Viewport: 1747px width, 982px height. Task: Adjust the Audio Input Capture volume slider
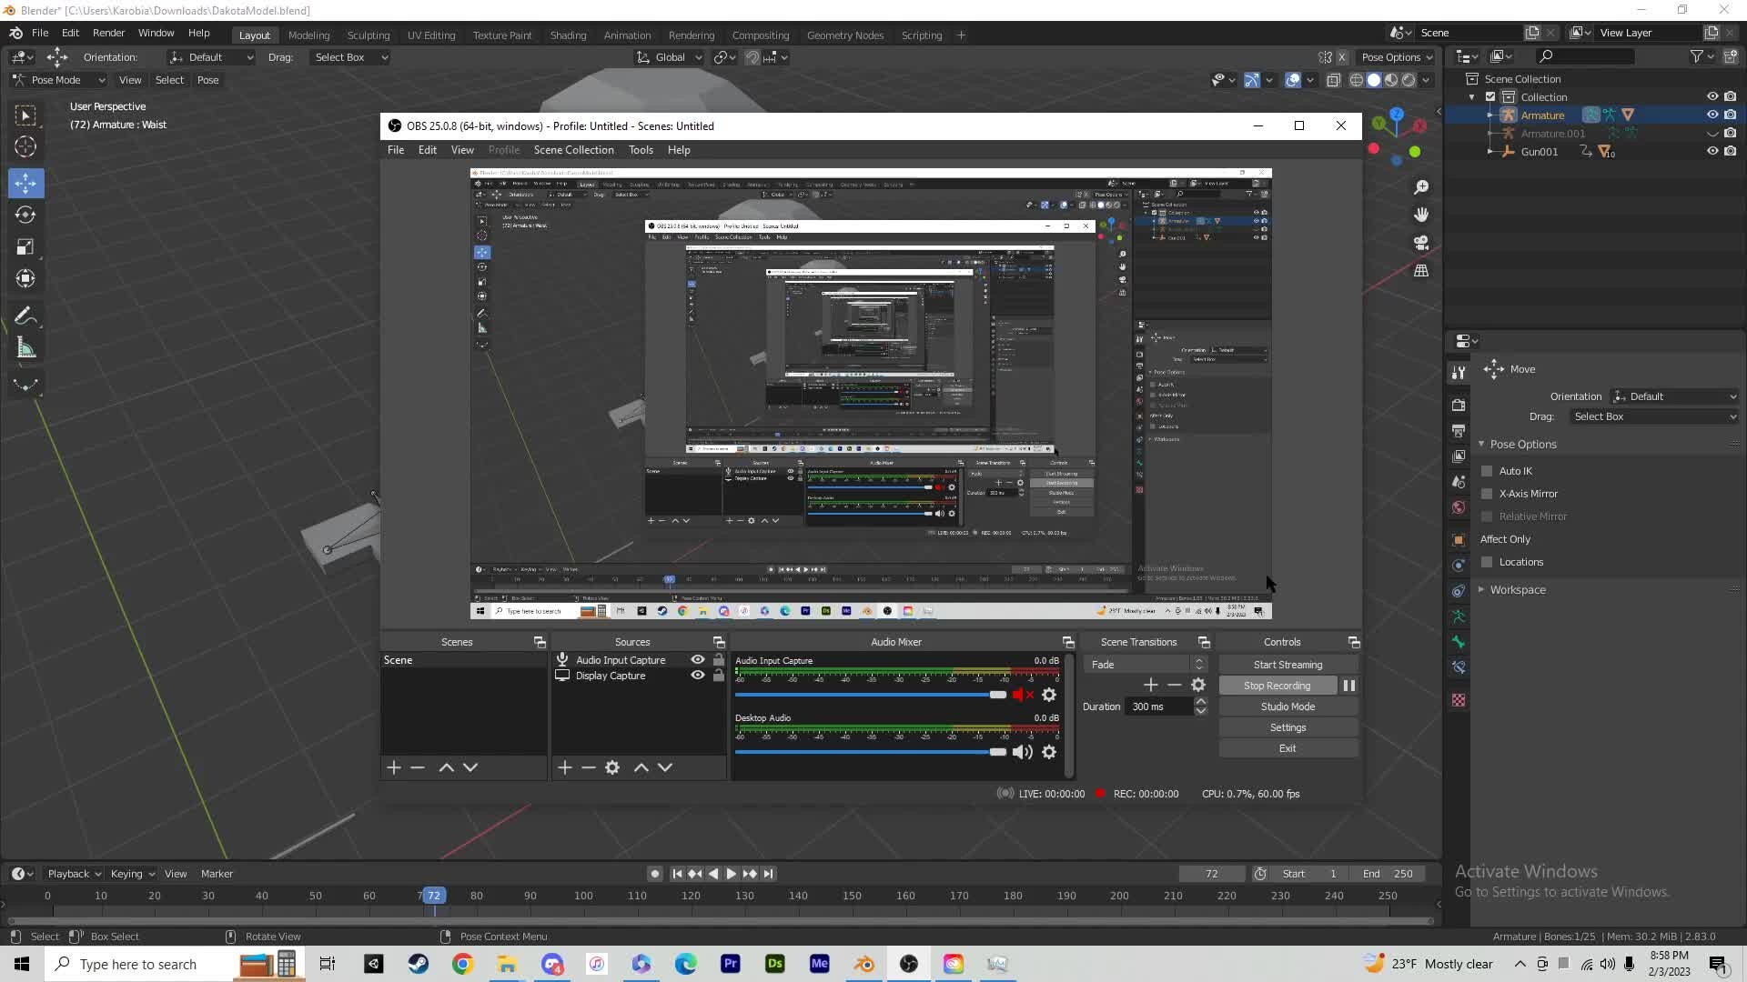tap(997, 695)
